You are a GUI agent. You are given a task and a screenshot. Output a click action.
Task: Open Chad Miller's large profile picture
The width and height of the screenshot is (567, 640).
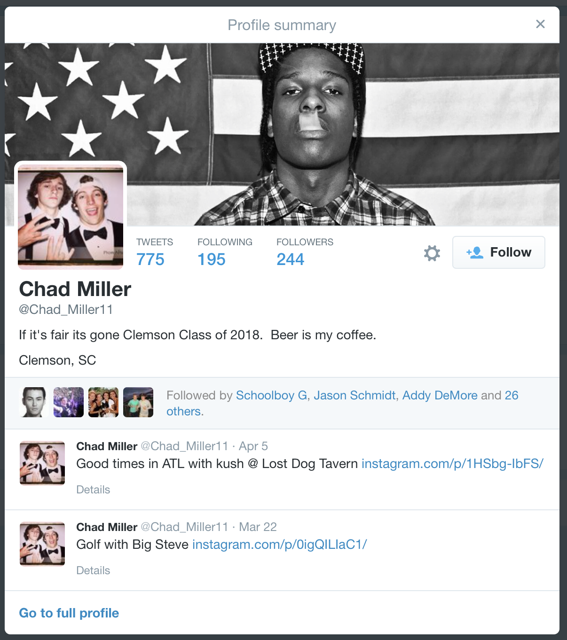[71, 216]
